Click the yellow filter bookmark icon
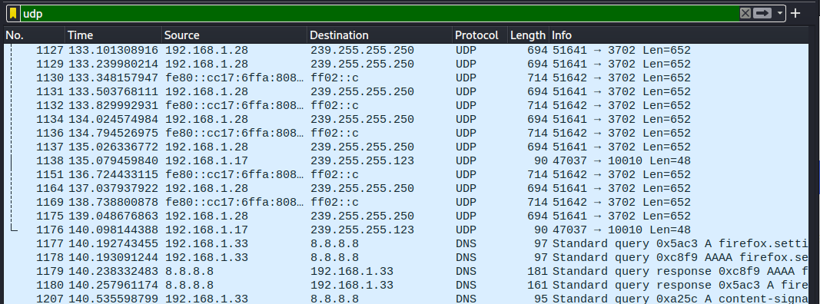 pos(14,14)
